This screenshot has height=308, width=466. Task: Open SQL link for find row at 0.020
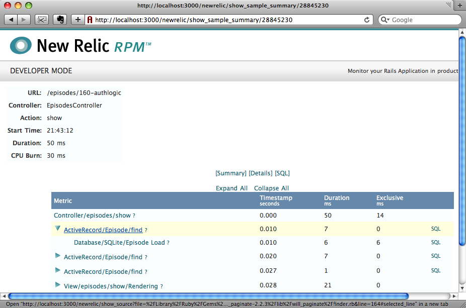coord(436,256)
